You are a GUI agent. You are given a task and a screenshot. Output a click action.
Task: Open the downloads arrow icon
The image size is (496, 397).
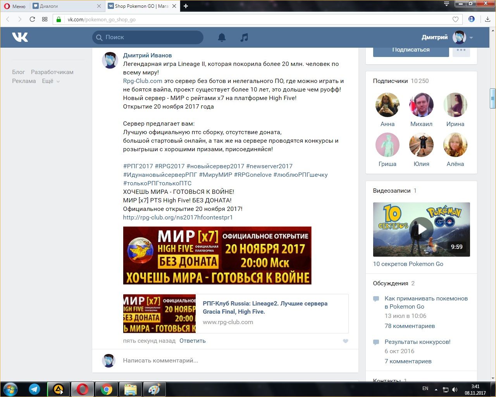point(487,19)
